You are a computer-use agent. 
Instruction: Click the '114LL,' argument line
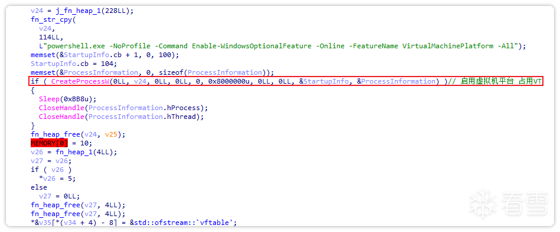(x=51, y=37)
